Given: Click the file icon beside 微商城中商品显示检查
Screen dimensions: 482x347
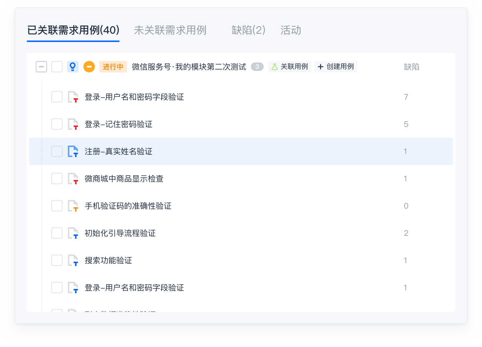Looking at the screenshot, I should point(73,179).
